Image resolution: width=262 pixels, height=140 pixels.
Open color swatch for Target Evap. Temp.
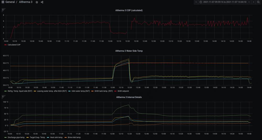(28, 137)
